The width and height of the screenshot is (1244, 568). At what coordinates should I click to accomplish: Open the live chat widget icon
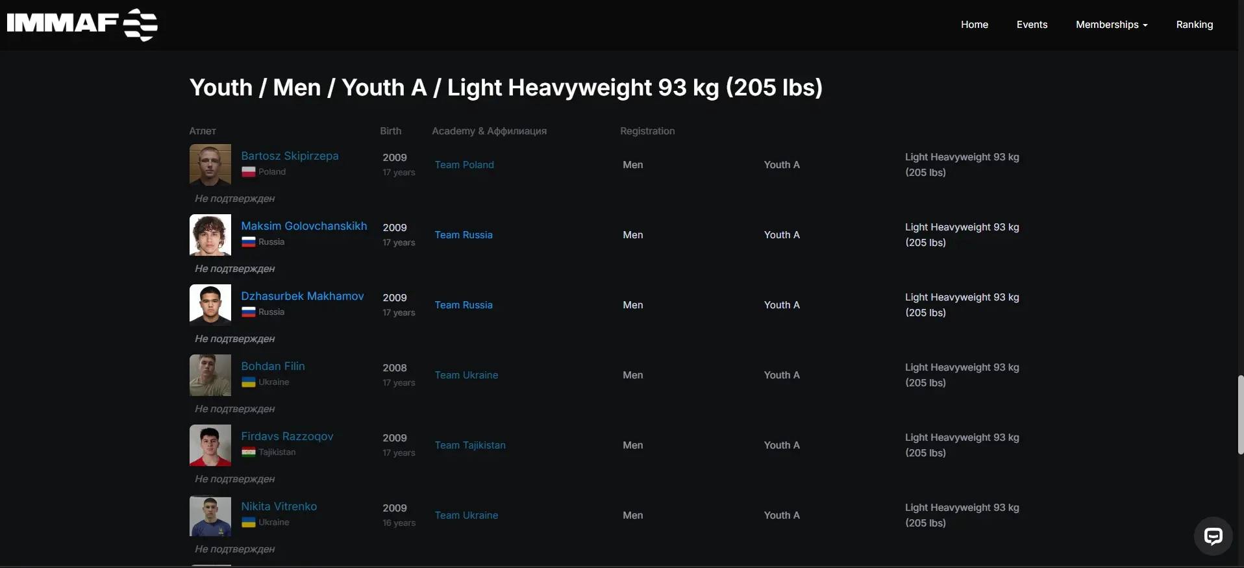(1213, 536)
